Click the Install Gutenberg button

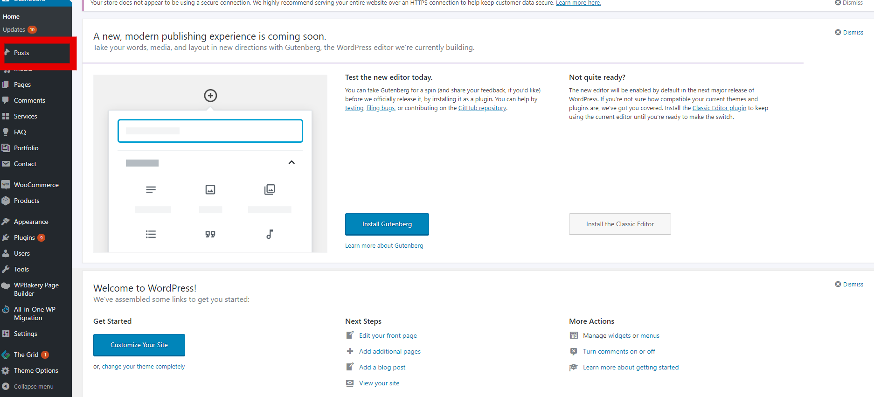tap(387, 224)
